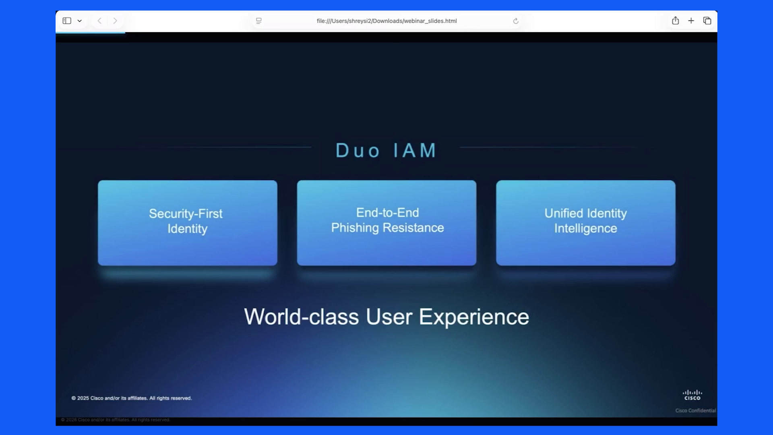Go back with the left arrow

pyautogui.click(x=99, y=21)
